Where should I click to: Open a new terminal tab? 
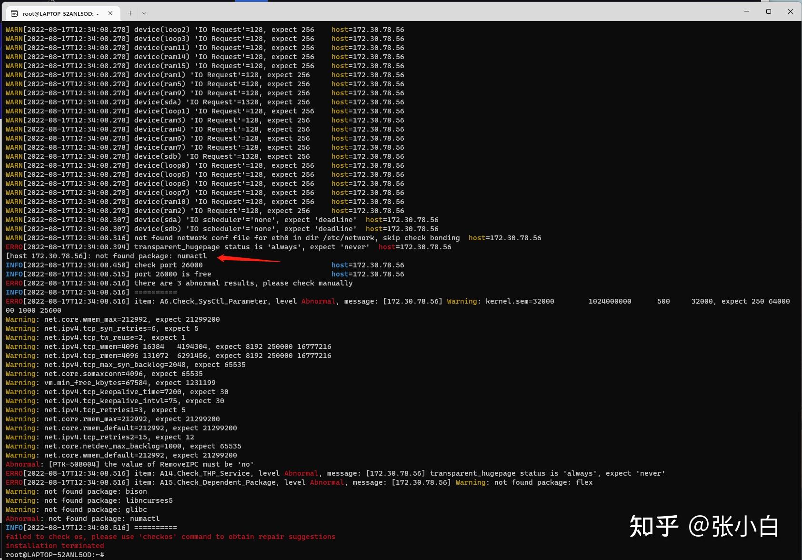click(130, 13)
